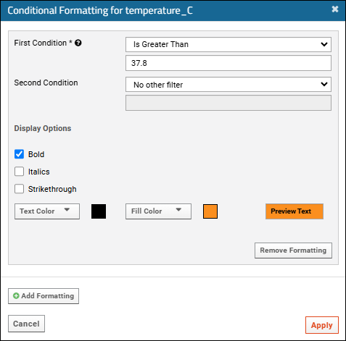Click the 37.8 value input field
Viewport: 346px width, 341px height.
tap(228, 63)
